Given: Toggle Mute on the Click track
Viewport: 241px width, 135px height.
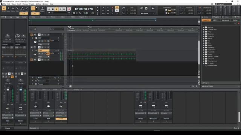Looking at the screenshot, I should click(39, 53).
